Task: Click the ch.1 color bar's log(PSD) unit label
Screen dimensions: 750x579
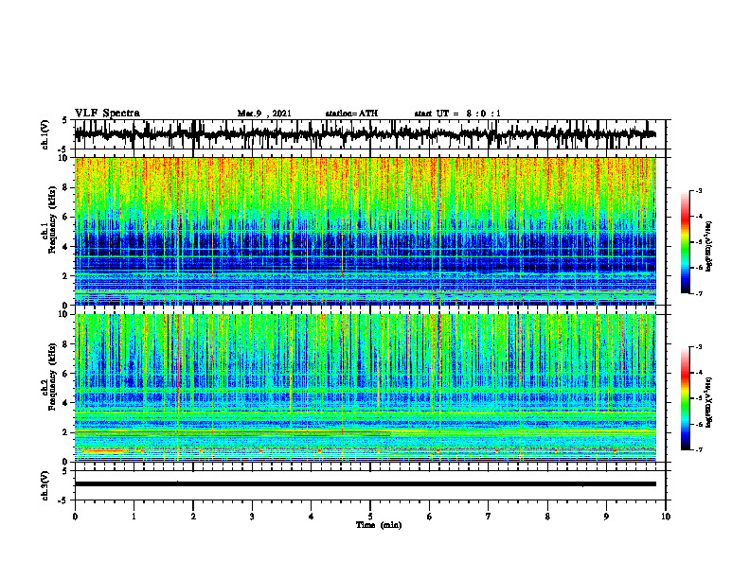Action: 709,247
